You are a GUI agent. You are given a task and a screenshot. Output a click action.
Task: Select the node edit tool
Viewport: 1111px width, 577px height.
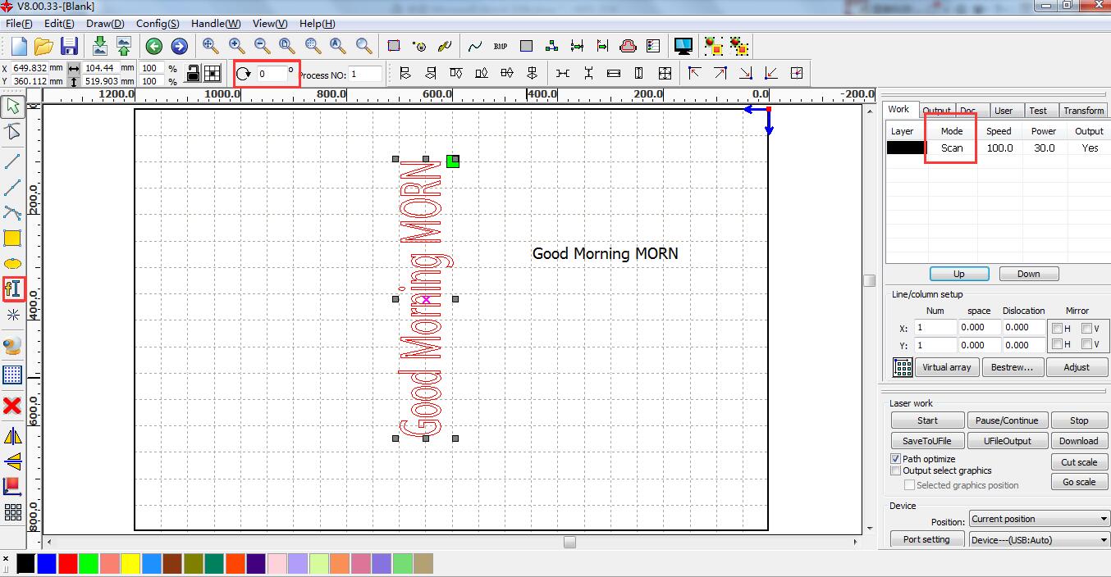12,131
